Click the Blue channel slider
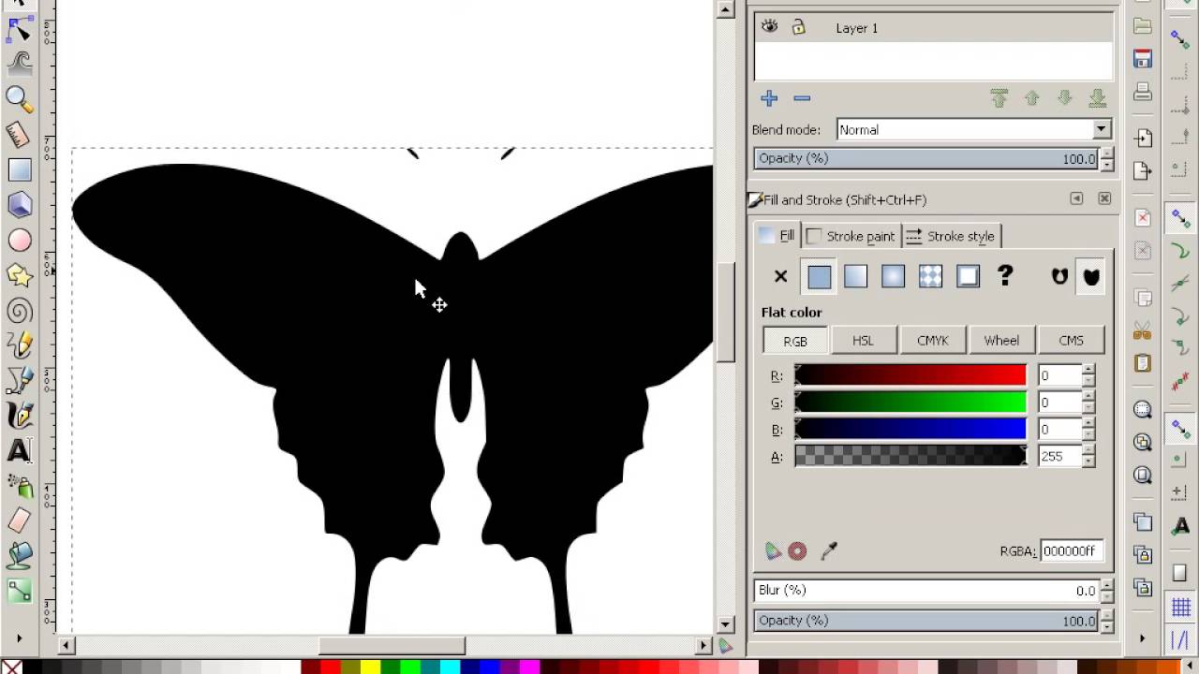Screen dimensions: 1199x674 [910, 429]
